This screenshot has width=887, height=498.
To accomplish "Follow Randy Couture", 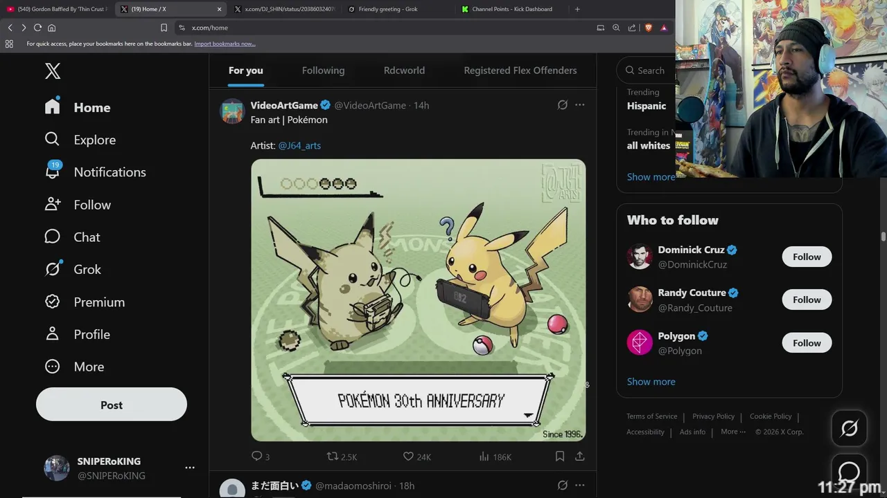I will [x=807, y=299].
